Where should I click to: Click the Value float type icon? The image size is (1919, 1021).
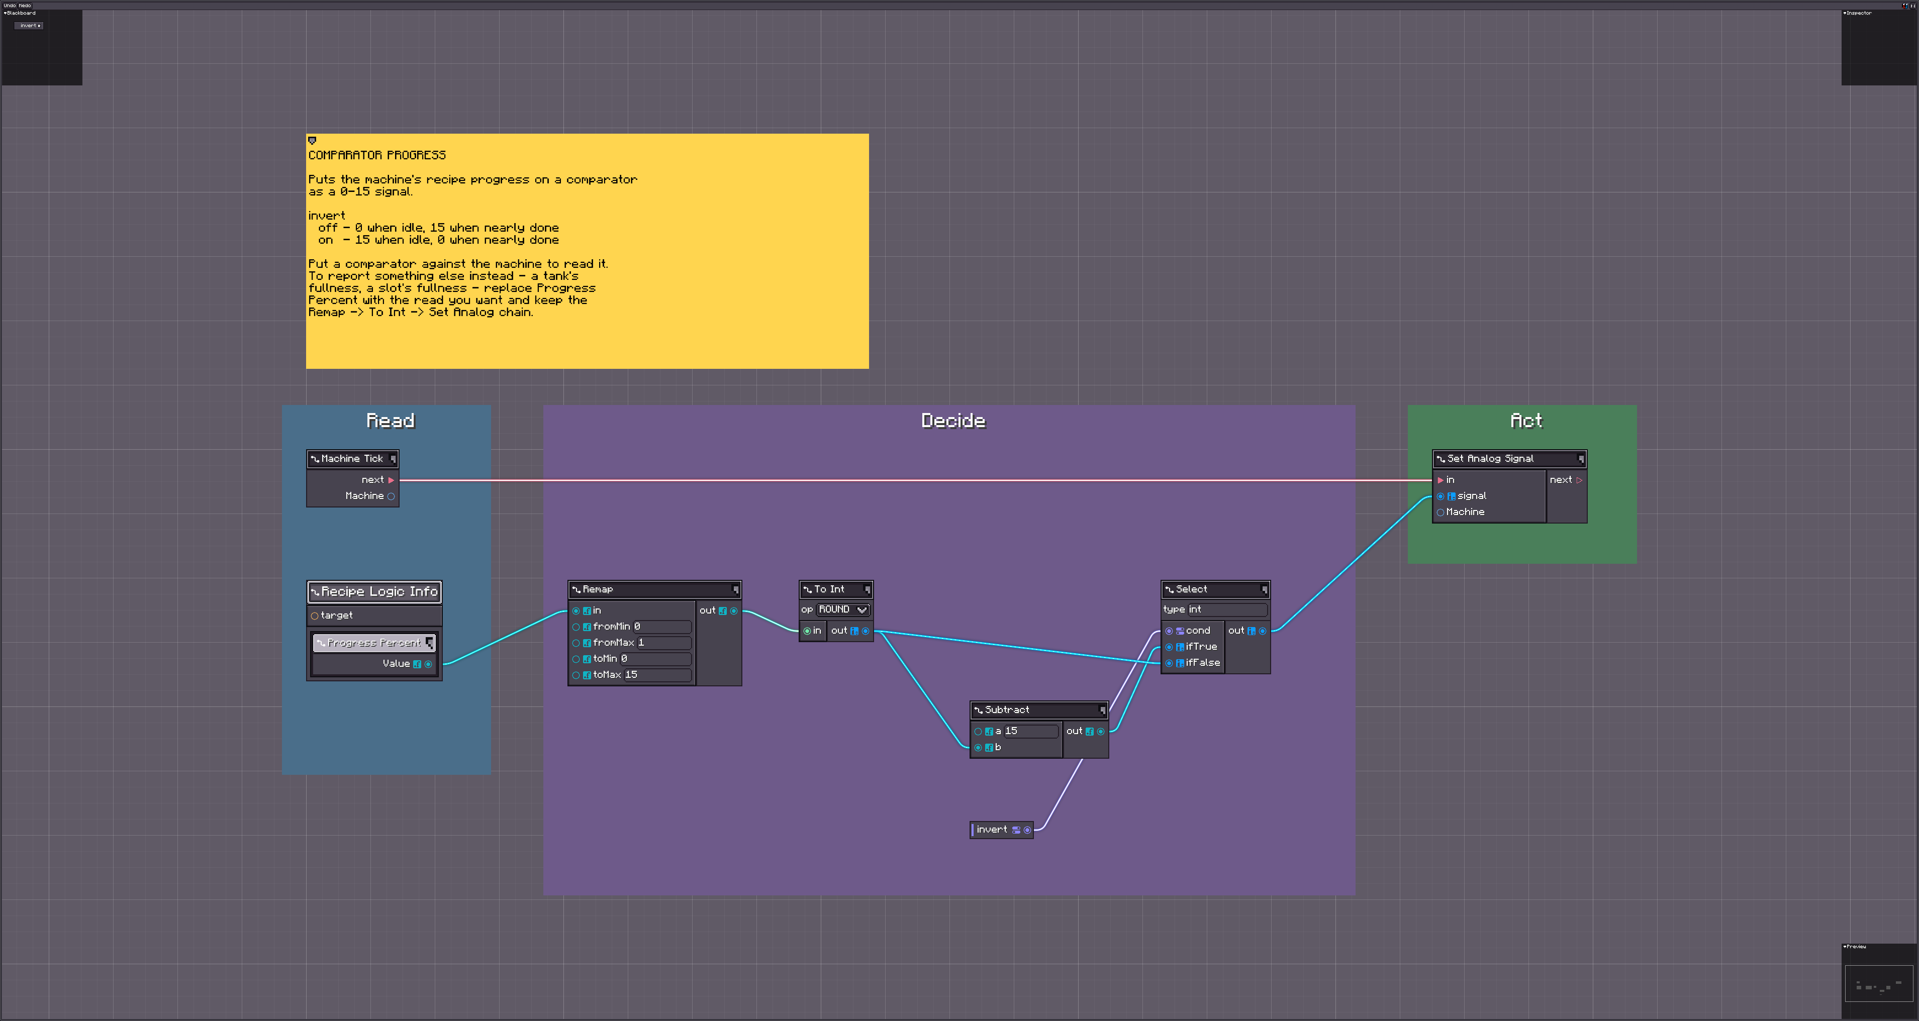point(417,664)
